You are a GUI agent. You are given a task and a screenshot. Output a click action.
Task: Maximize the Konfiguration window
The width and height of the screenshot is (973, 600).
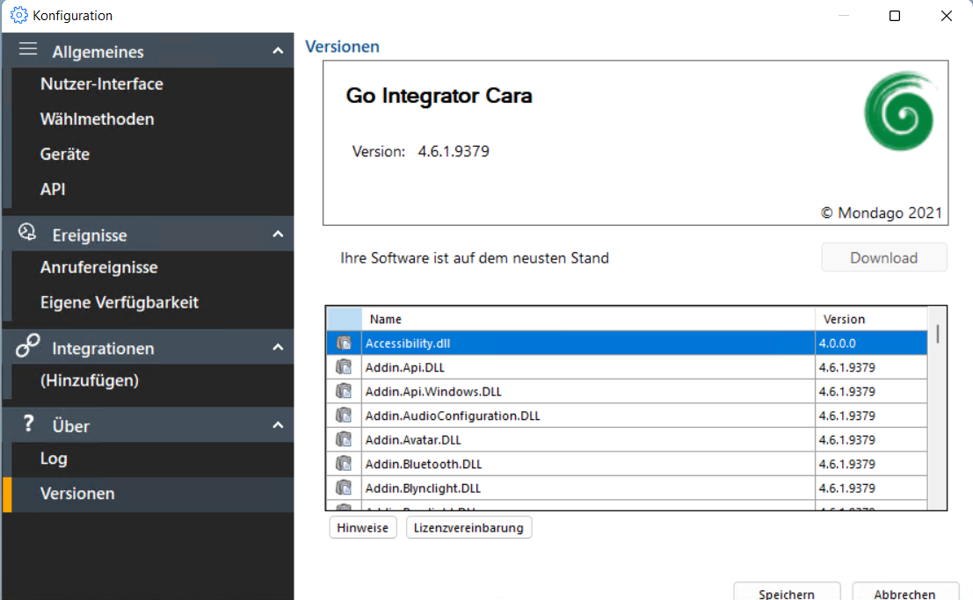pos(894,16)
